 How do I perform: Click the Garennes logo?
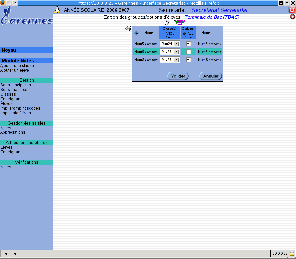coord(26,17)
